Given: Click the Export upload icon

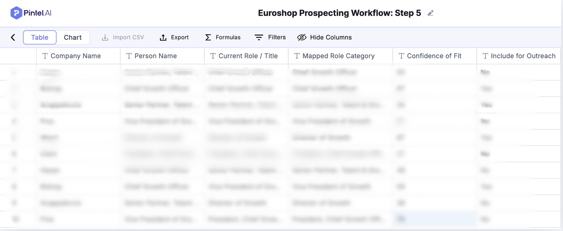Looking at the screenshot, I should click(x=163, y=37).
